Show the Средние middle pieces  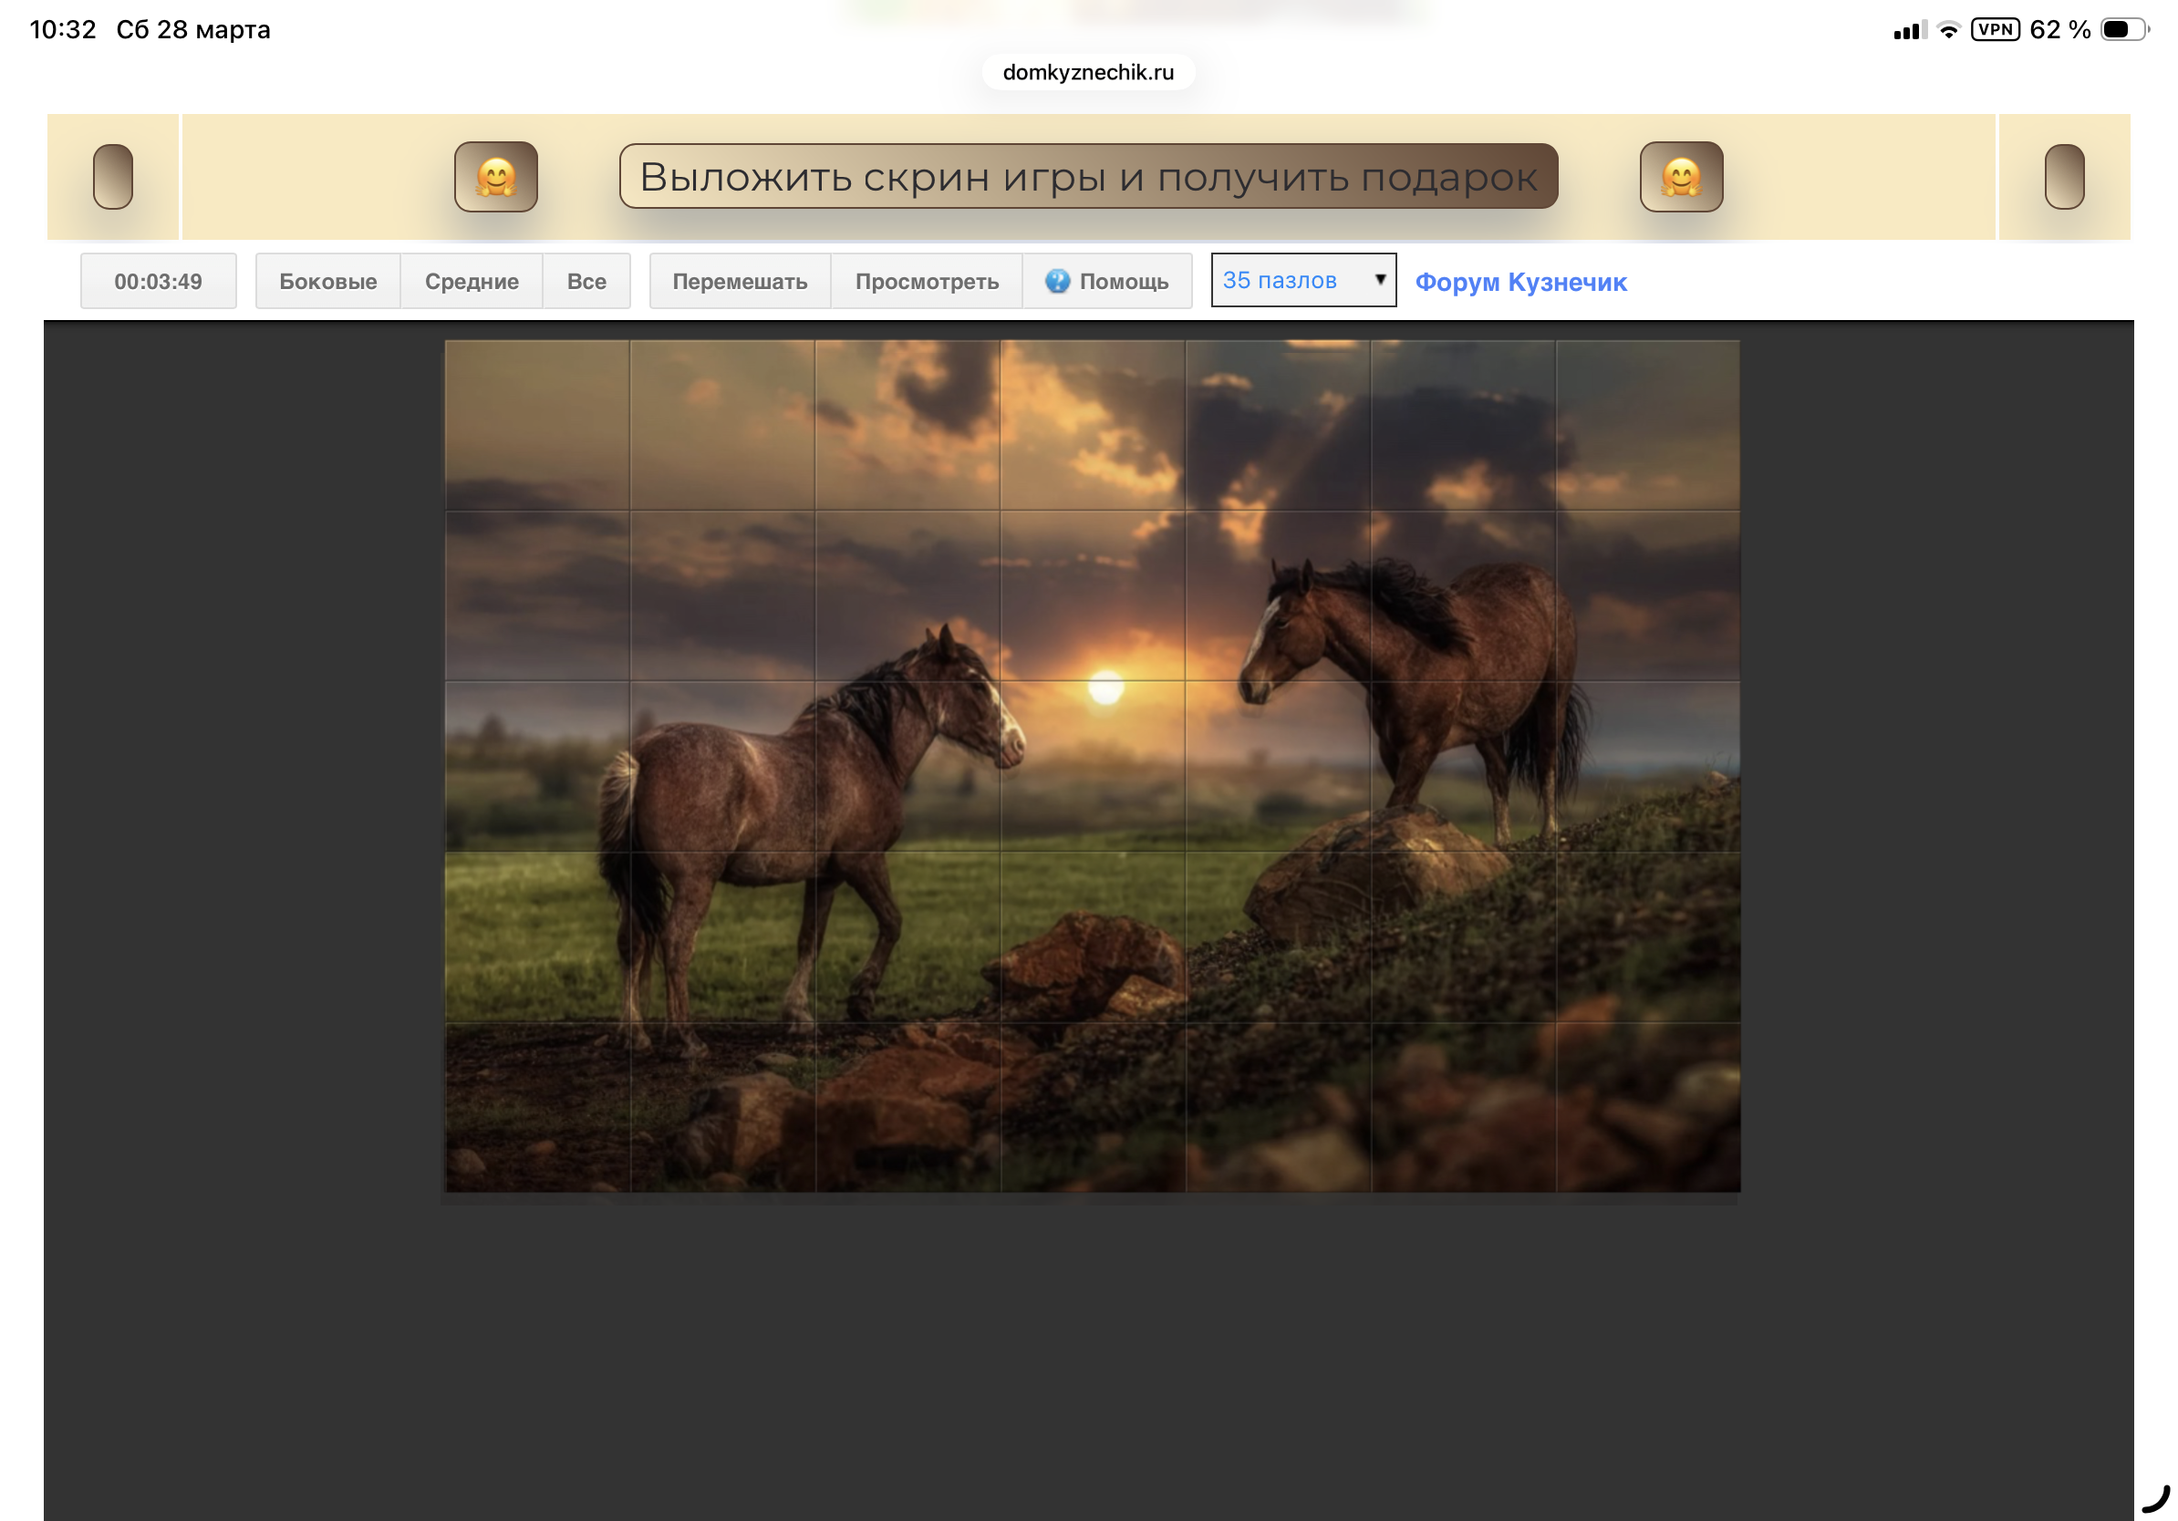(472, 281)
